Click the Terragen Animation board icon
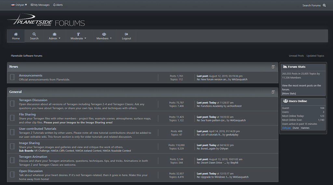This screenshot has width=333, height=185. coord(12,160)
